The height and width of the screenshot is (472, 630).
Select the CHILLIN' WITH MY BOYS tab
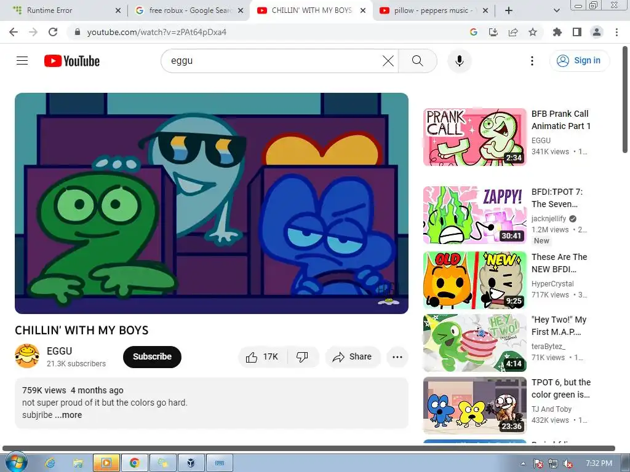[311, 10]
